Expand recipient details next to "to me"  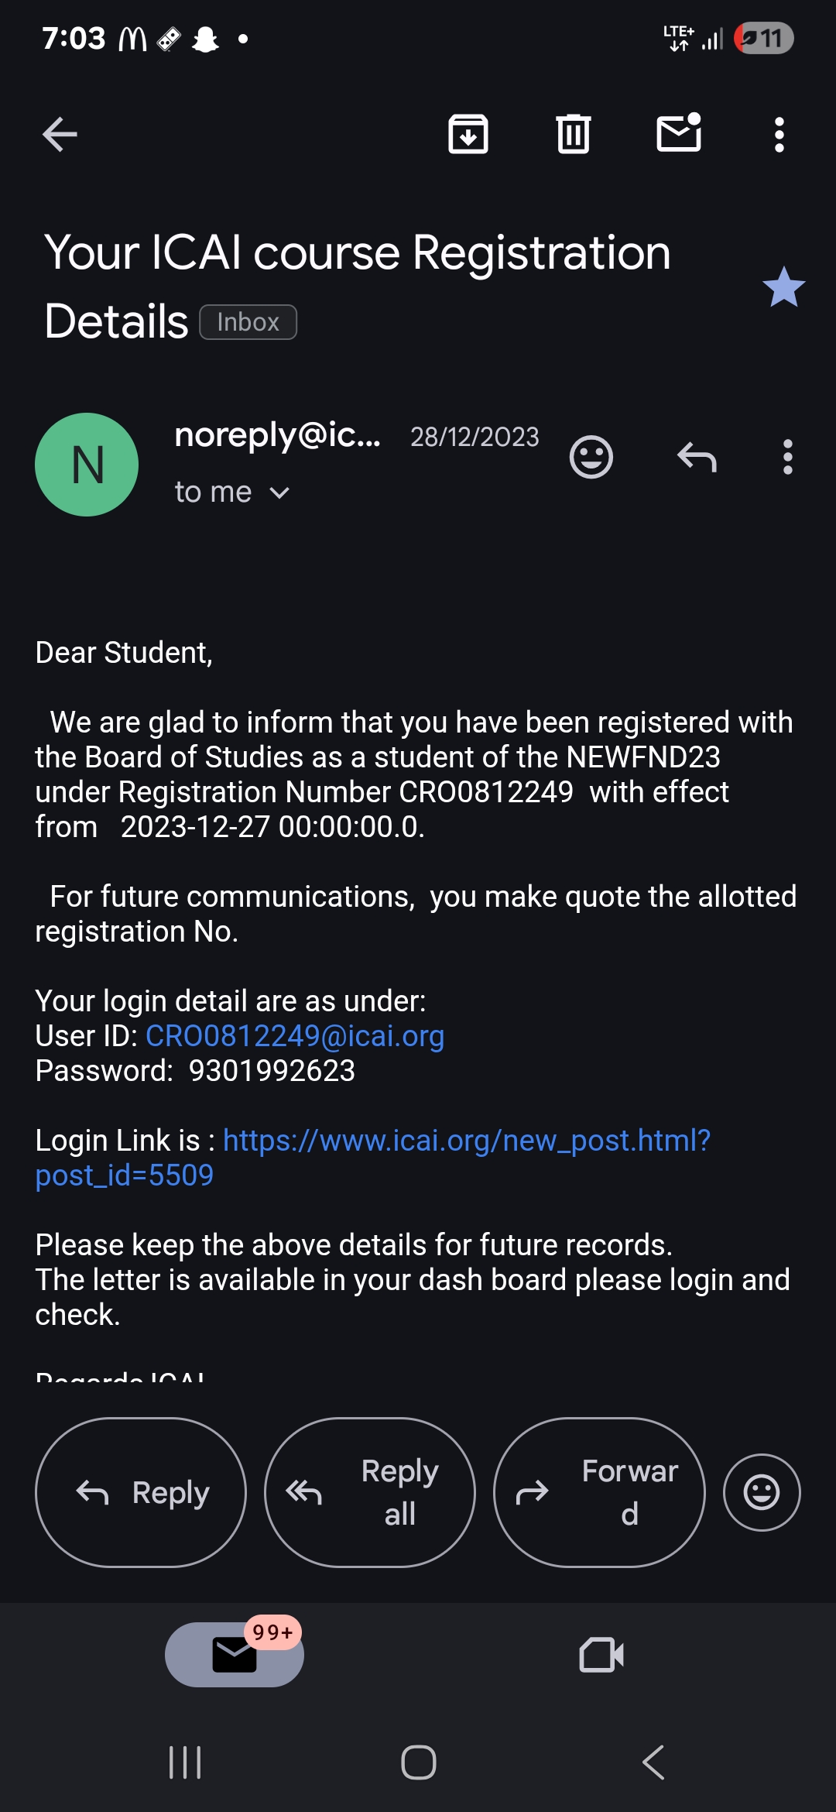[279, 493]
